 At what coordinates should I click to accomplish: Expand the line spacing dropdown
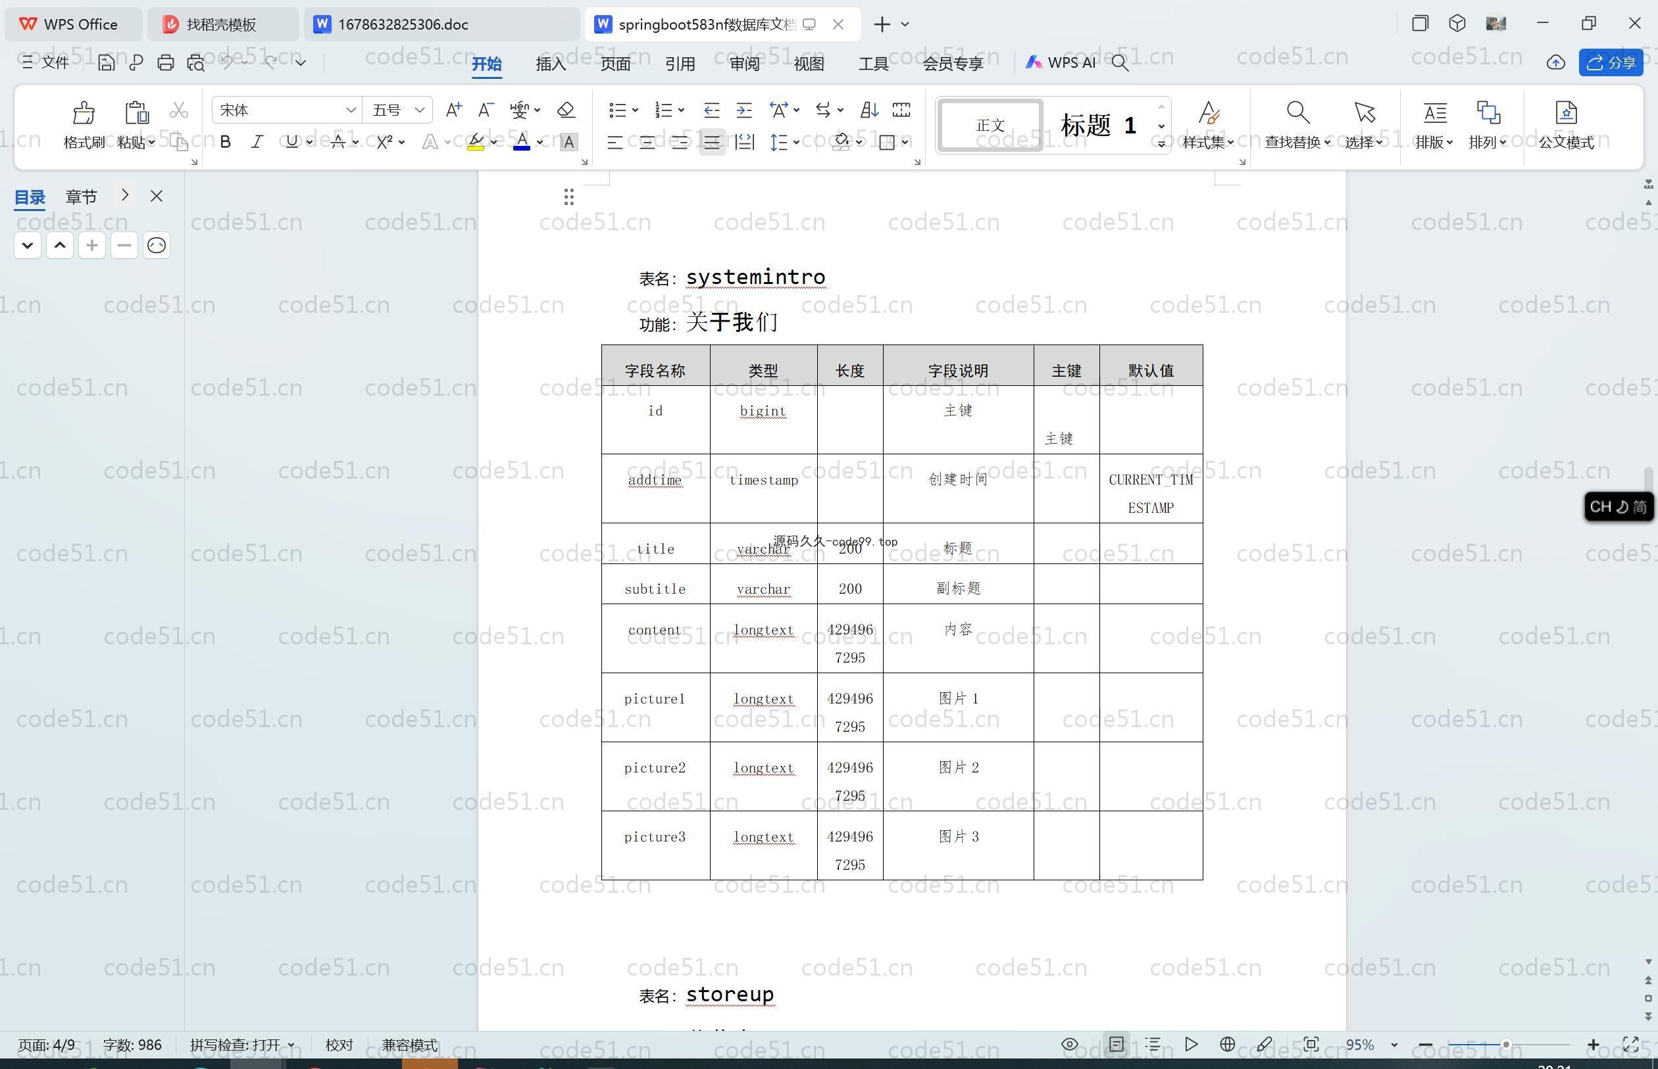point(796,142)
